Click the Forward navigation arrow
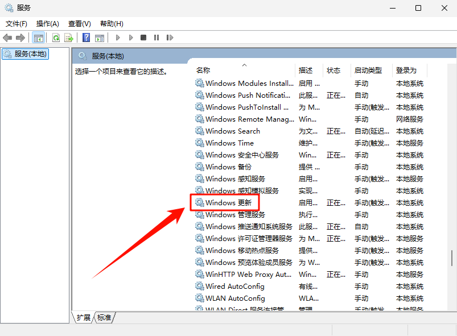The width and height of the screenshot is (457, 336). click(20, 38)
